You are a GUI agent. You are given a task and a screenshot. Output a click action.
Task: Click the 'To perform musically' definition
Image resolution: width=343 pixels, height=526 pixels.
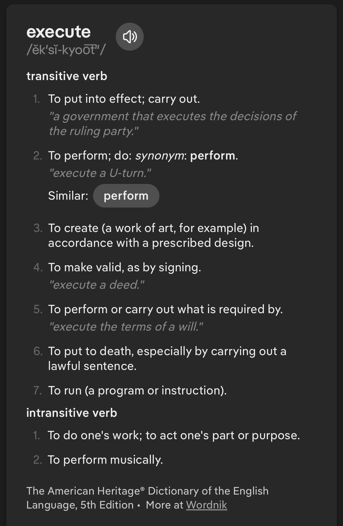(105, 460)
